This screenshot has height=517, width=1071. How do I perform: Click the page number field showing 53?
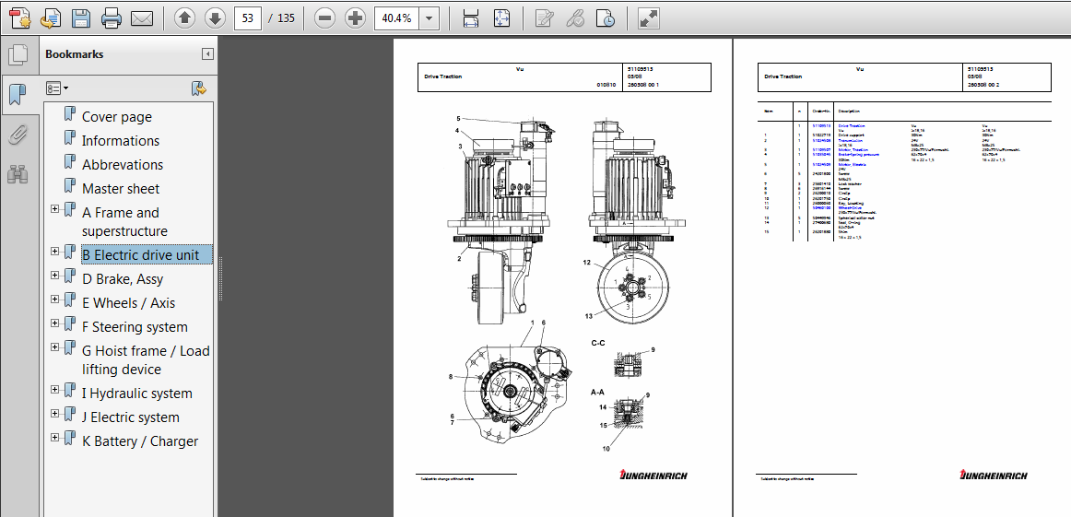[x=248, y=18]
